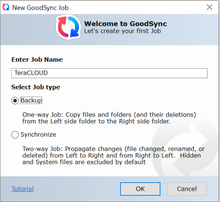Click the 'New GoodSync Job' title text

click(x=40, y=8)
